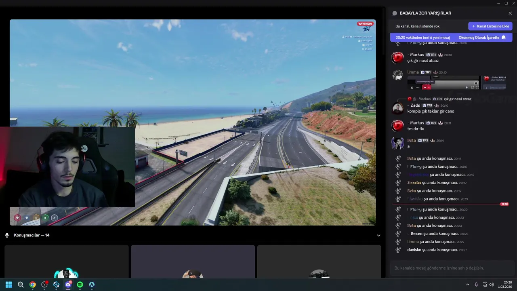Click limma's profile avatar
The image size is (517, 291).
point(398,75)
